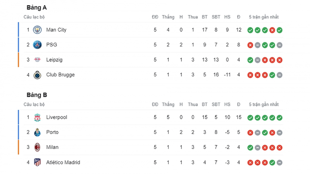Open the Club Brugge team link

(x=60, y=75)
